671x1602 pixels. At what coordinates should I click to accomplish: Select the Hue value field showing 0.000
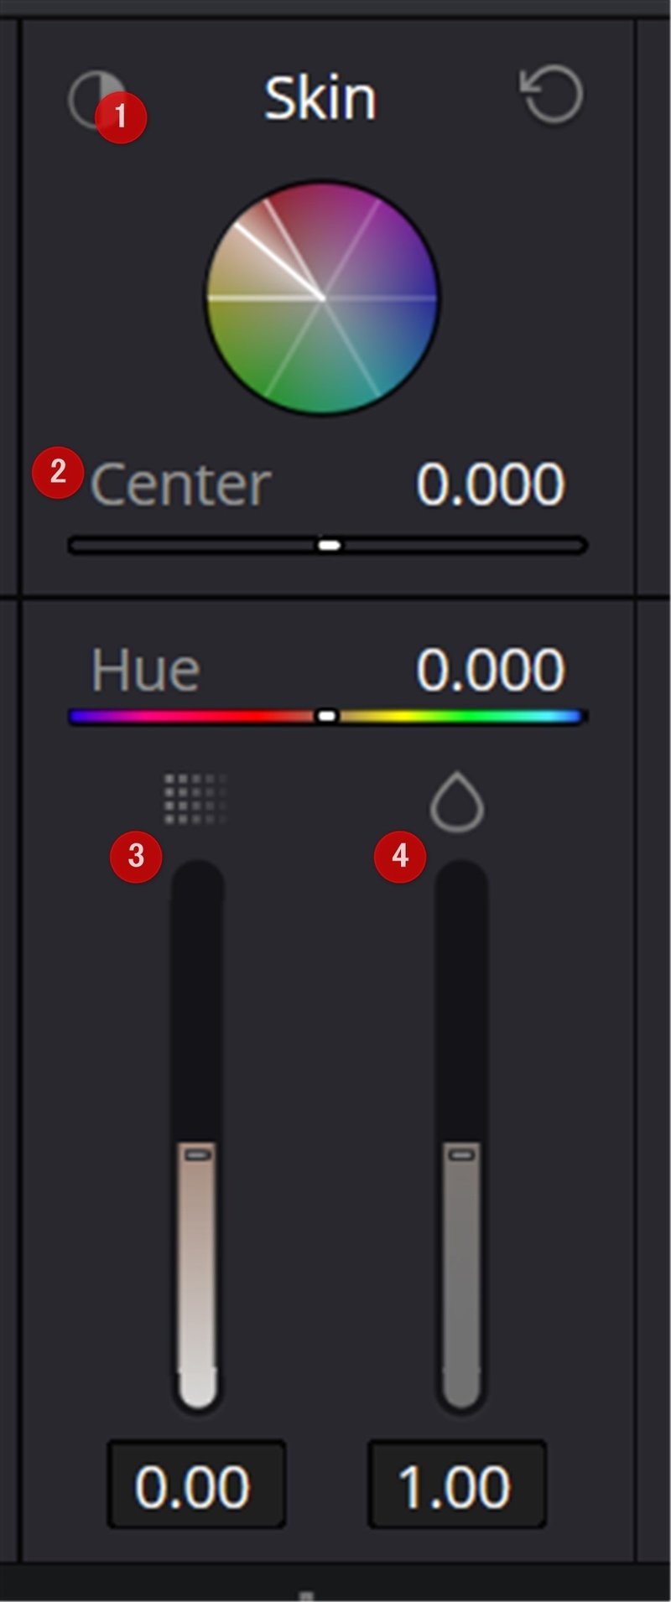(x=490, y=671)
